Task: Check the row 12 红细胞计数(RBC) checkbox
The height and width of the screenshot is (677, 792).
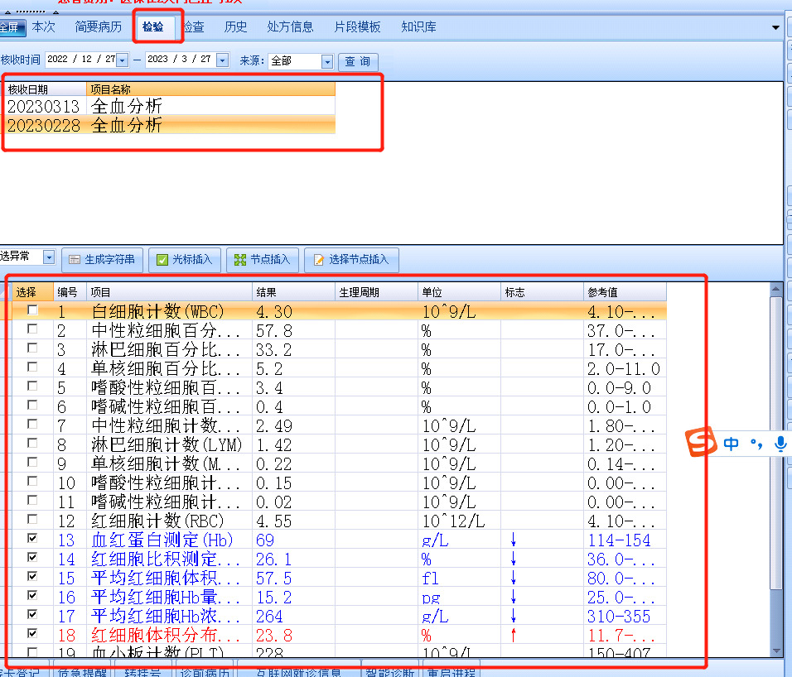Action: pyautogui.click(x=32, y=519)
